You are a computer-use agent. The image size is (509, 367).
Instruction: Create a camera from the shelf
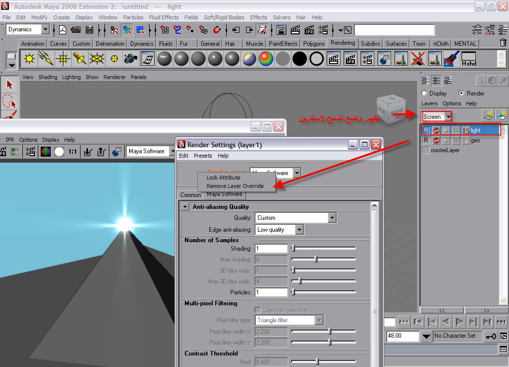tap(131, 59)
